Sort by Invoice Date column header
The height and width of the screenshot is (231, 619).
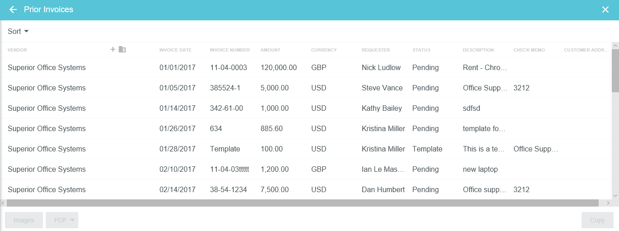pyautogui.click(x=175, y=50)
